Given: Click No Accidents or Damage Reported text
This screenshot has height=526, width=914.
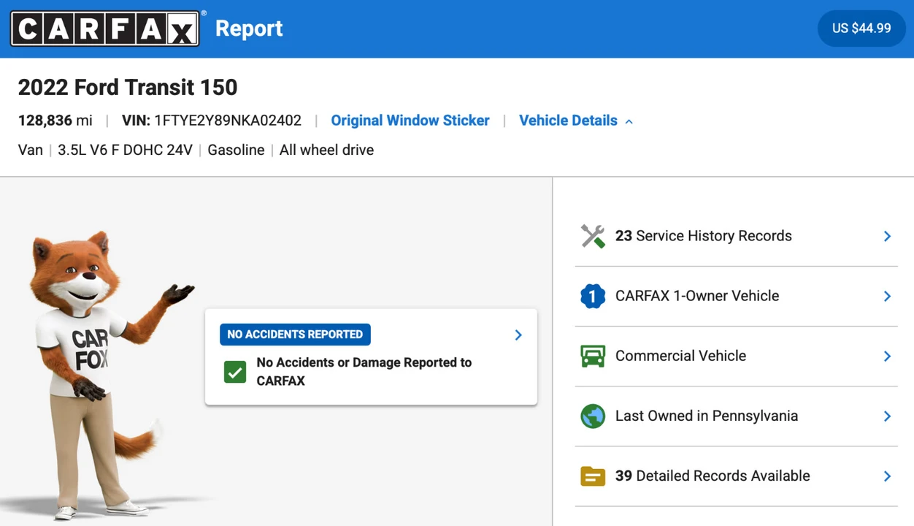Looking at the screenshot, I should pos(364,371).
